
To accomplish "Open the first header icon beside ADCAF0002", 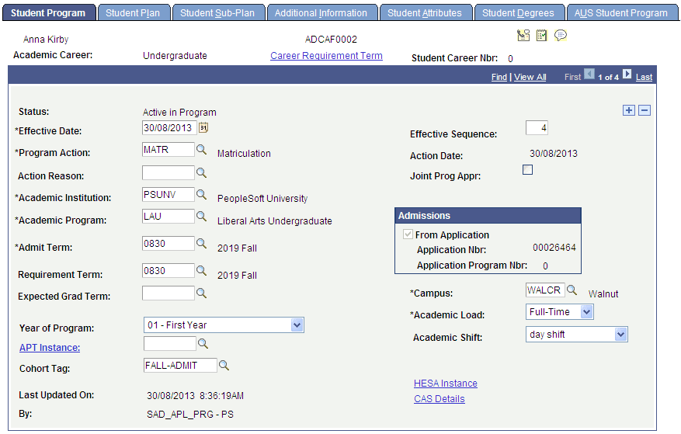I will click(x=523, y=36).
